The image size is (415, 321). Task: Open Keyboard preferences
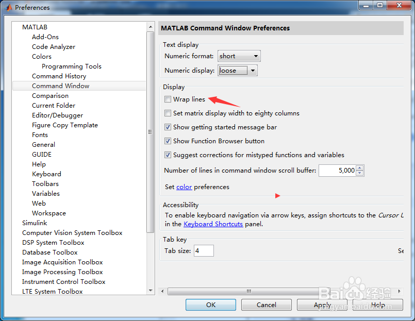(x=46, y=174)
